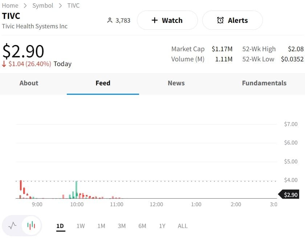This screenshot has height=240, width=305.
Task: Show ALL time price history
Action: tap(183, 226)
